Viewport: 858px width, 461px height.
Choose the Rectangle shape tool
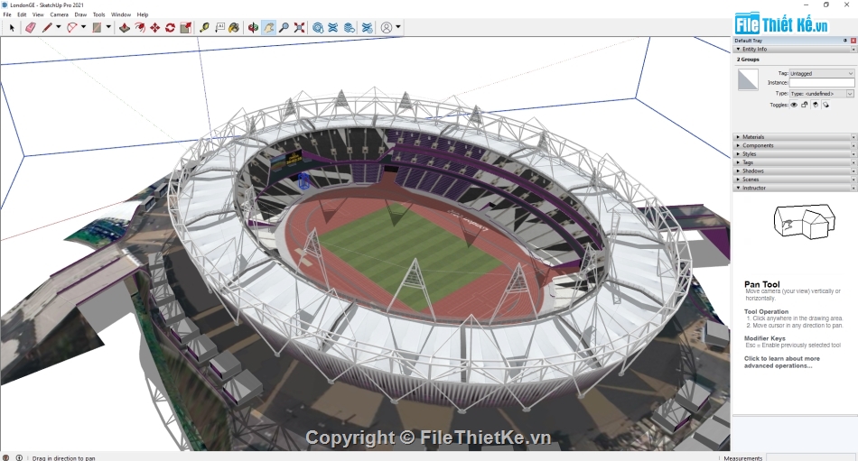(x=97, y=27)
